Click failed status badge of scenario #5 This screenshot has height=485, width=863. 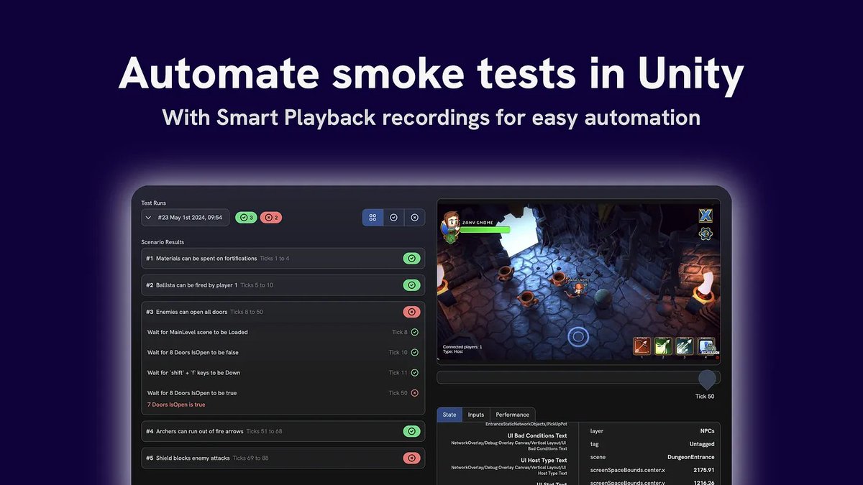click(x=411, y=458)
